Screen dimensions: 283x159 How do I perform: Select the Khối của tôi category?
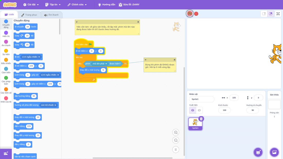click(x=6, y=100)
